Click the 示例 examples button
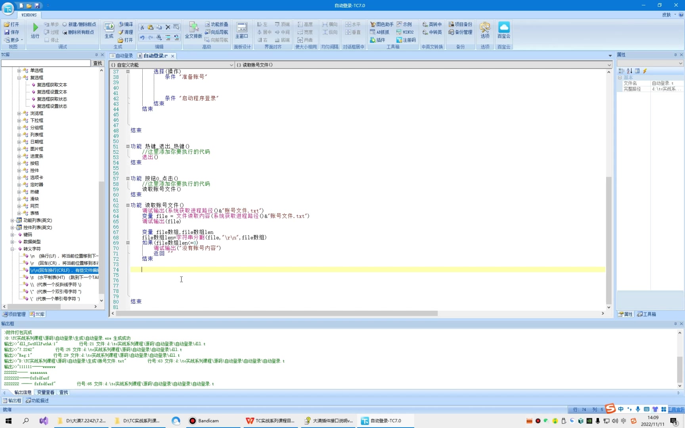This screenshot has height=428, width=685. (x=404, y=24)
